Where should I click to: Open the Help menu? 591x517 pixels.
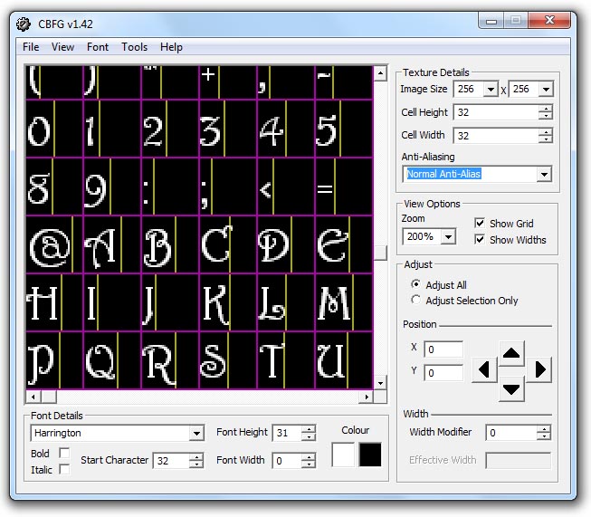[171, 47]
